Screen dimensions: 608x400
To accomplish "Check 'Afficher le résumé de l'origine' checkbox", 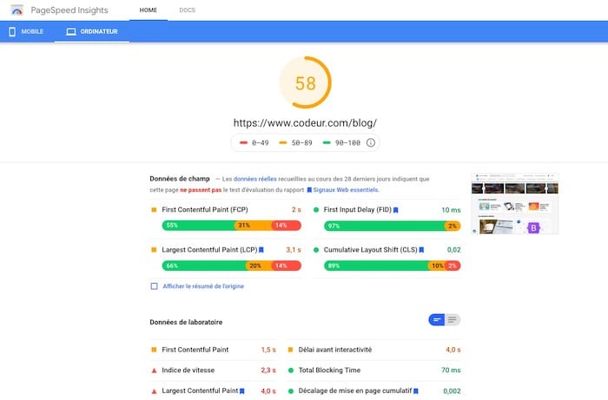I will [x=154, y=286].
